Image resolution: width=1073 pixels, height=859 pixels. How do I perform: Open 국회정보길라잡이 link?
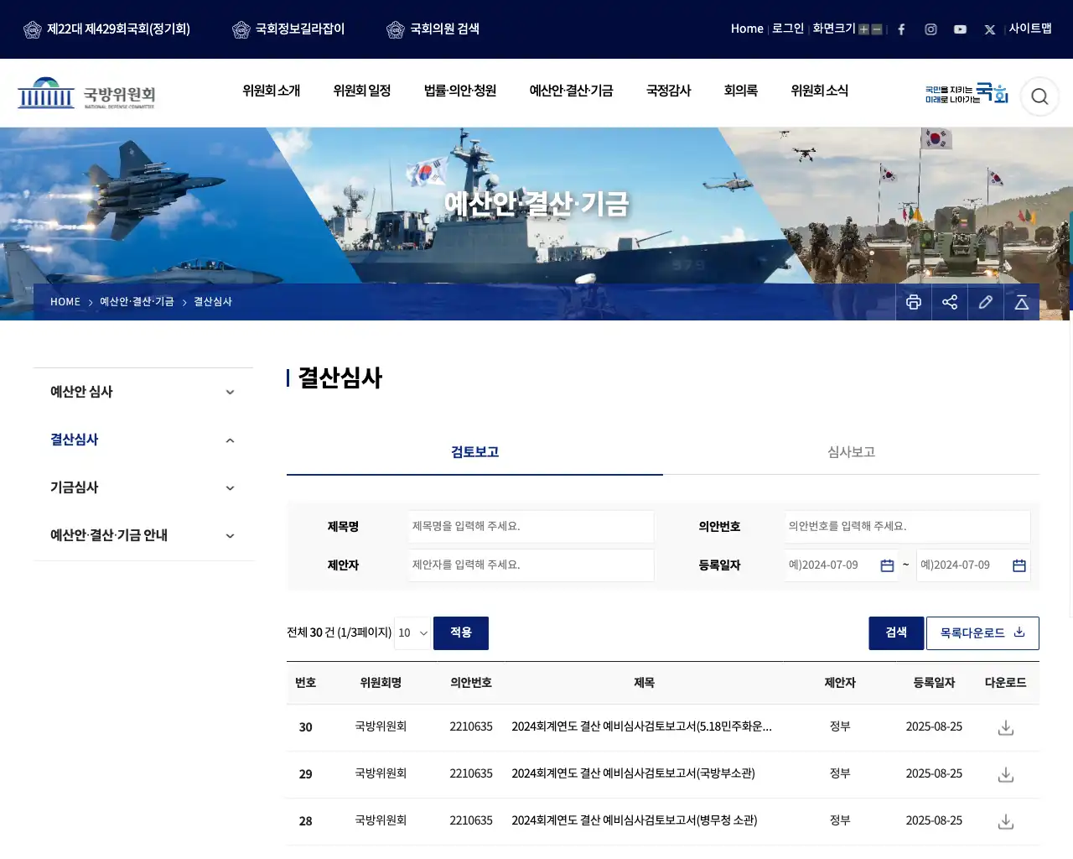[288, 29]
